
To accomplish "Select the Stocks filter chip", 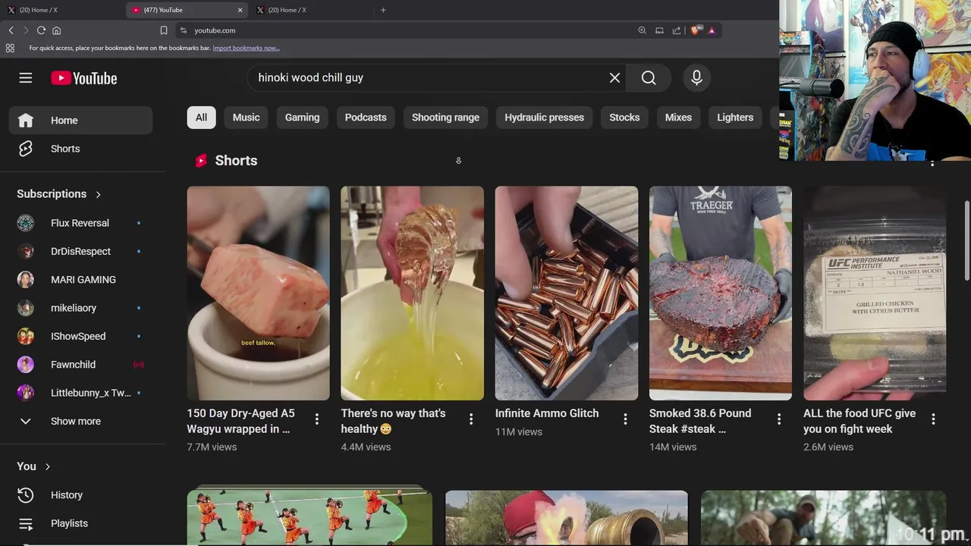I will (624, 118).
